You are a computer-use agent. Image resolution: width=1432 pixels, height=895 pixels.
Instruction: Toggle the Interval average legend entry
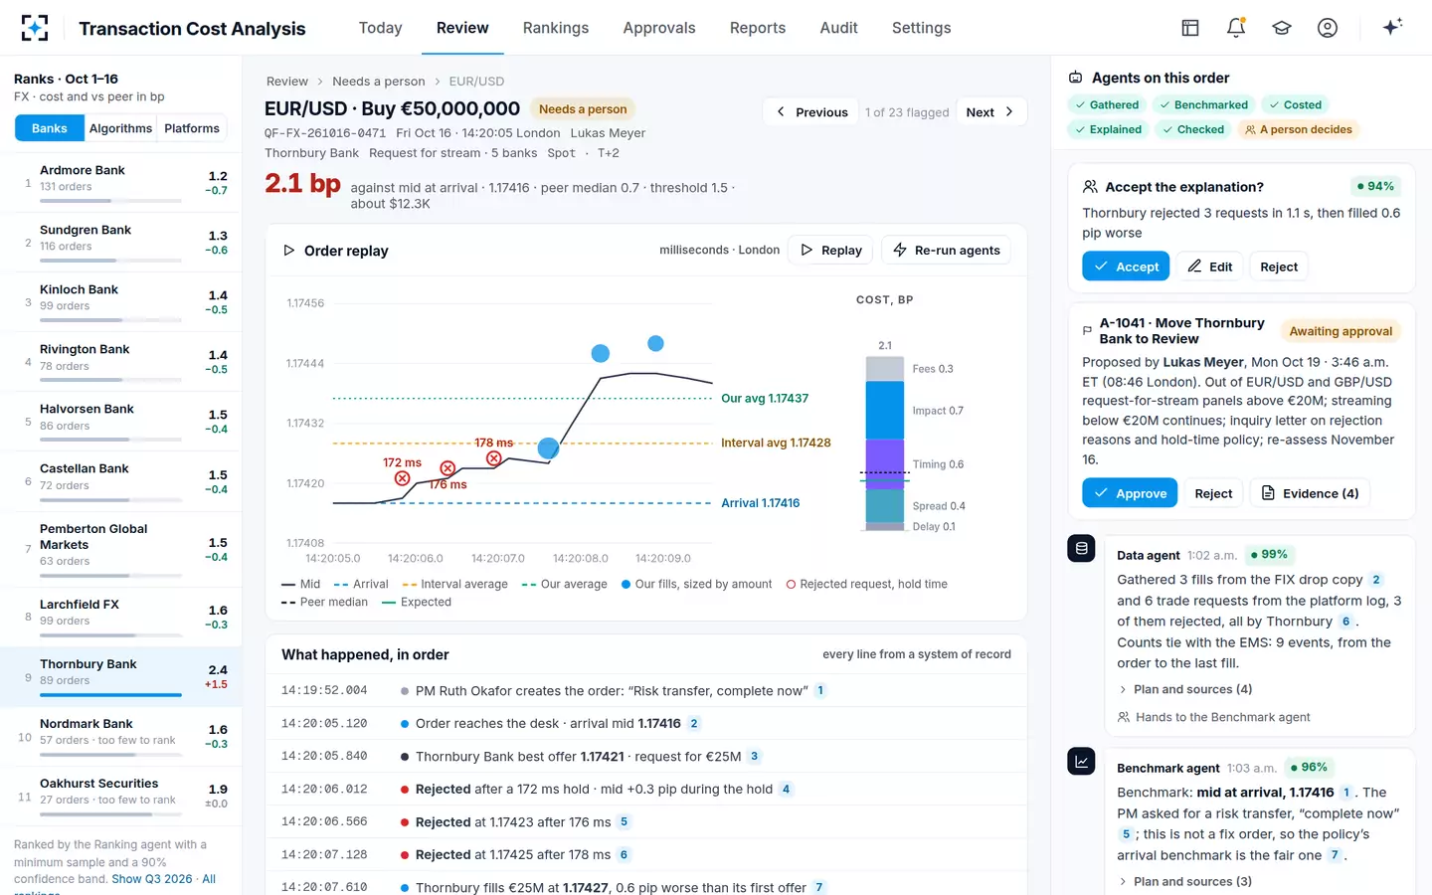[x=454, y=585]
